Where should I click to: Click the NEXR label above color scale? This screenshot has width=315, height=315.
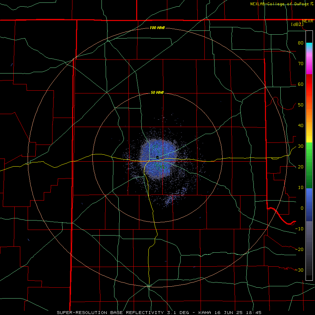(x=308, y=21)
